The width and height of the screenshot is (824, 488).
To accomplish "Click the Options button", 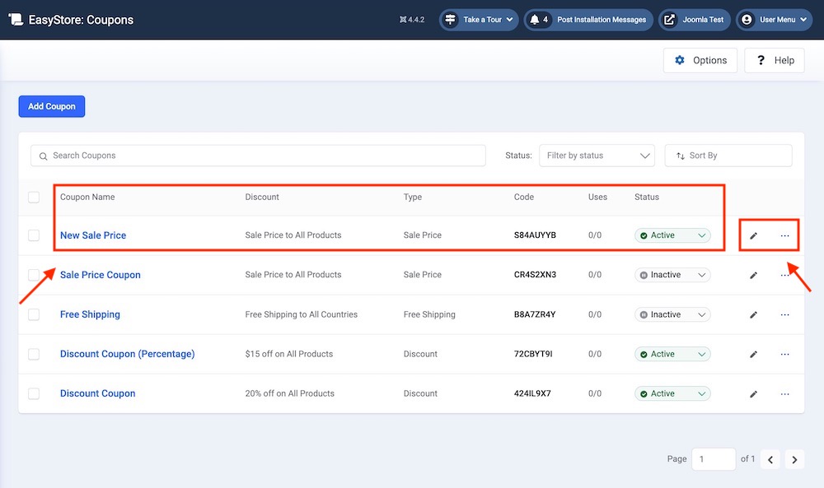I will click(700, 60).
